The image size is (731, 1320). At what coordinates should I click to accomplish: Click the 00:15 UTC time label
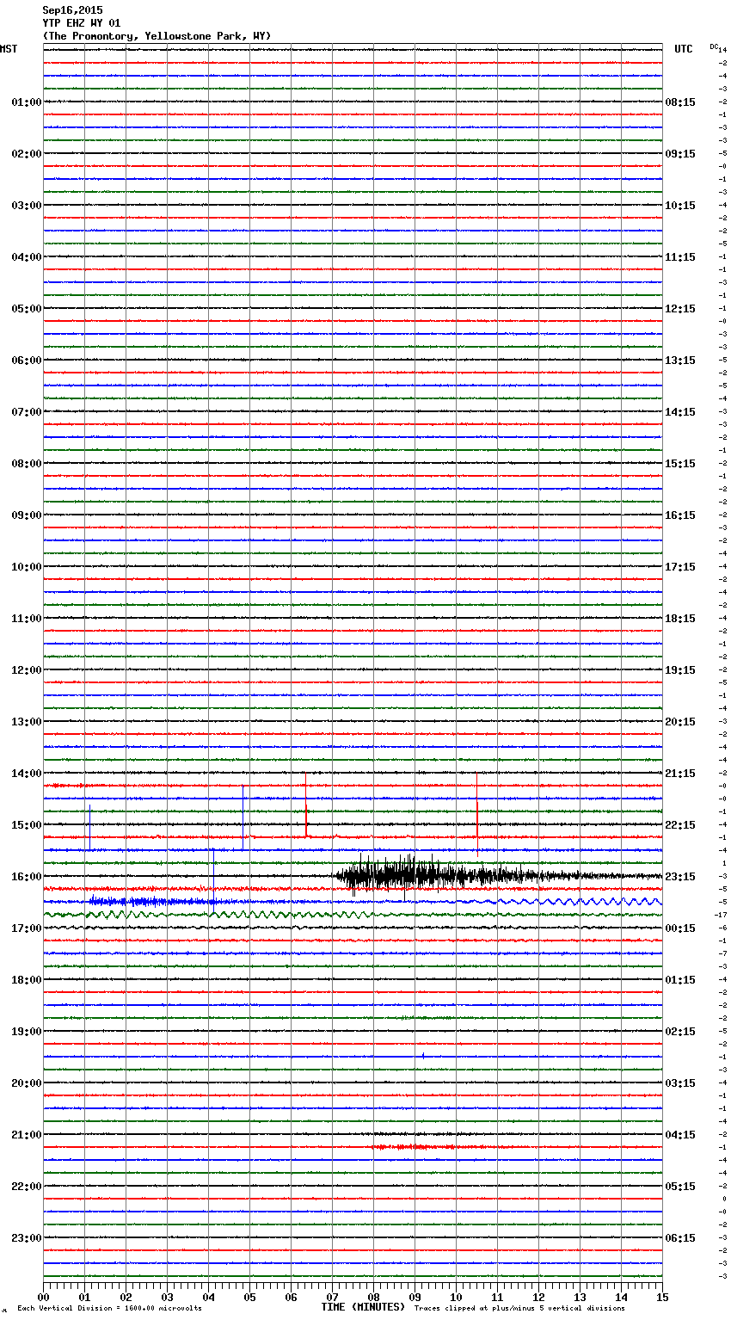680,928
